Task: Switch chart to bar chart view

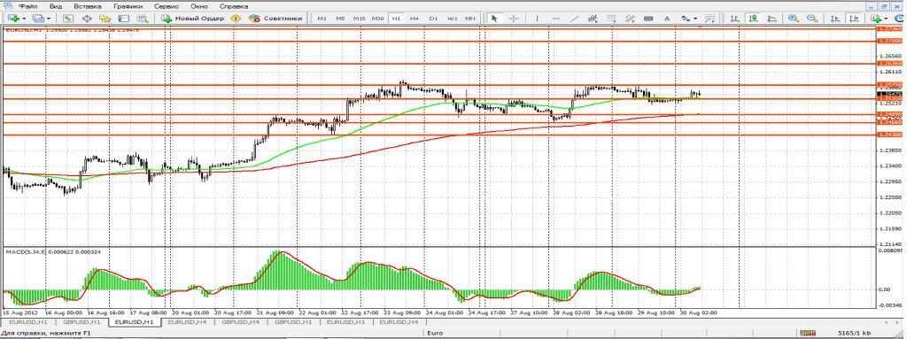Action: [x=734, y=19]
